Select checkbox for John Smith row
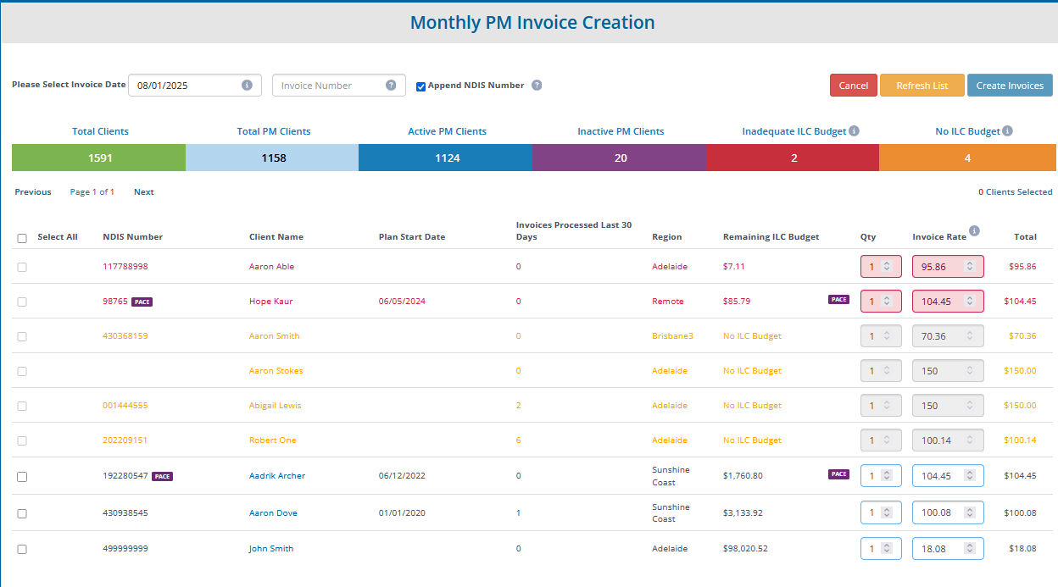The image size is (1058, 587). click(x=22, y=549)
